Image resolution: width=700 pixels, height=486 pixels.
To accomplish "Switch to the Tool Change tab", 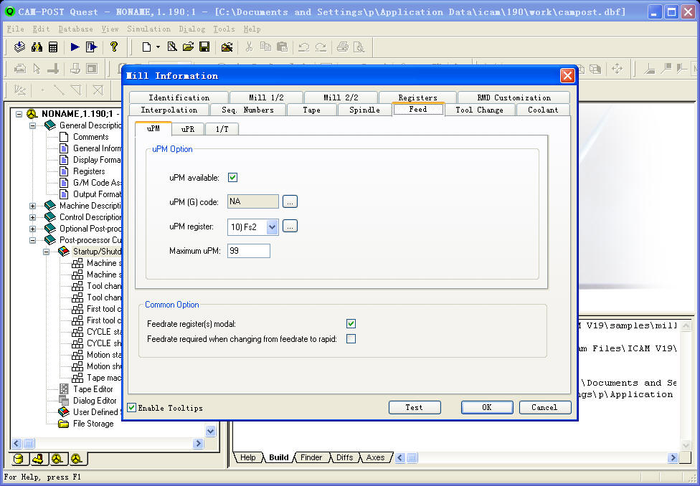I will pos(479,110).
